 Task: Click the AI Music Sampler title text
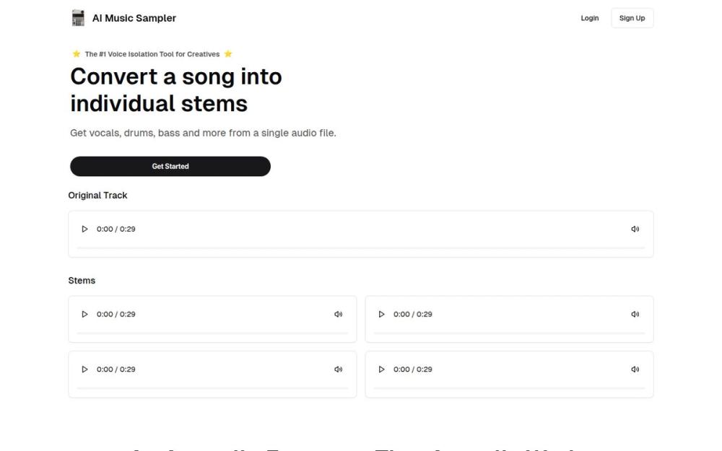(134, 18)
